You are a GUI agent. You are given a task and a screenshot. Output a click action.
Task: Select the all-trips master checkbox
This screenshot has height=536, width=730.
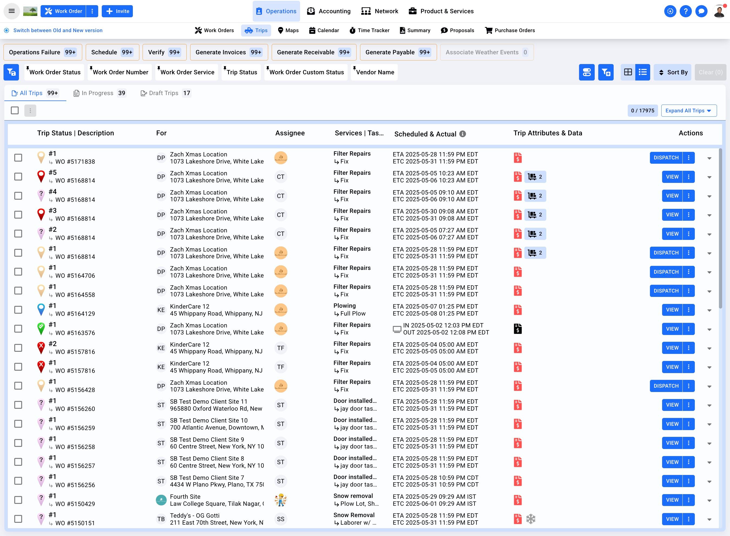(x=15, y=110)
